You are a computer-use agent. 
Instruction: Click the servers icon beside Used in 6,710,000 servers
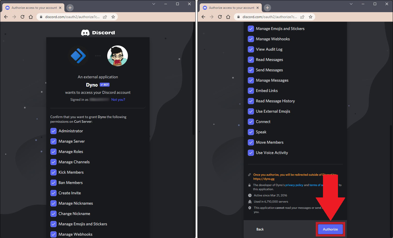(x=250, y=202)
